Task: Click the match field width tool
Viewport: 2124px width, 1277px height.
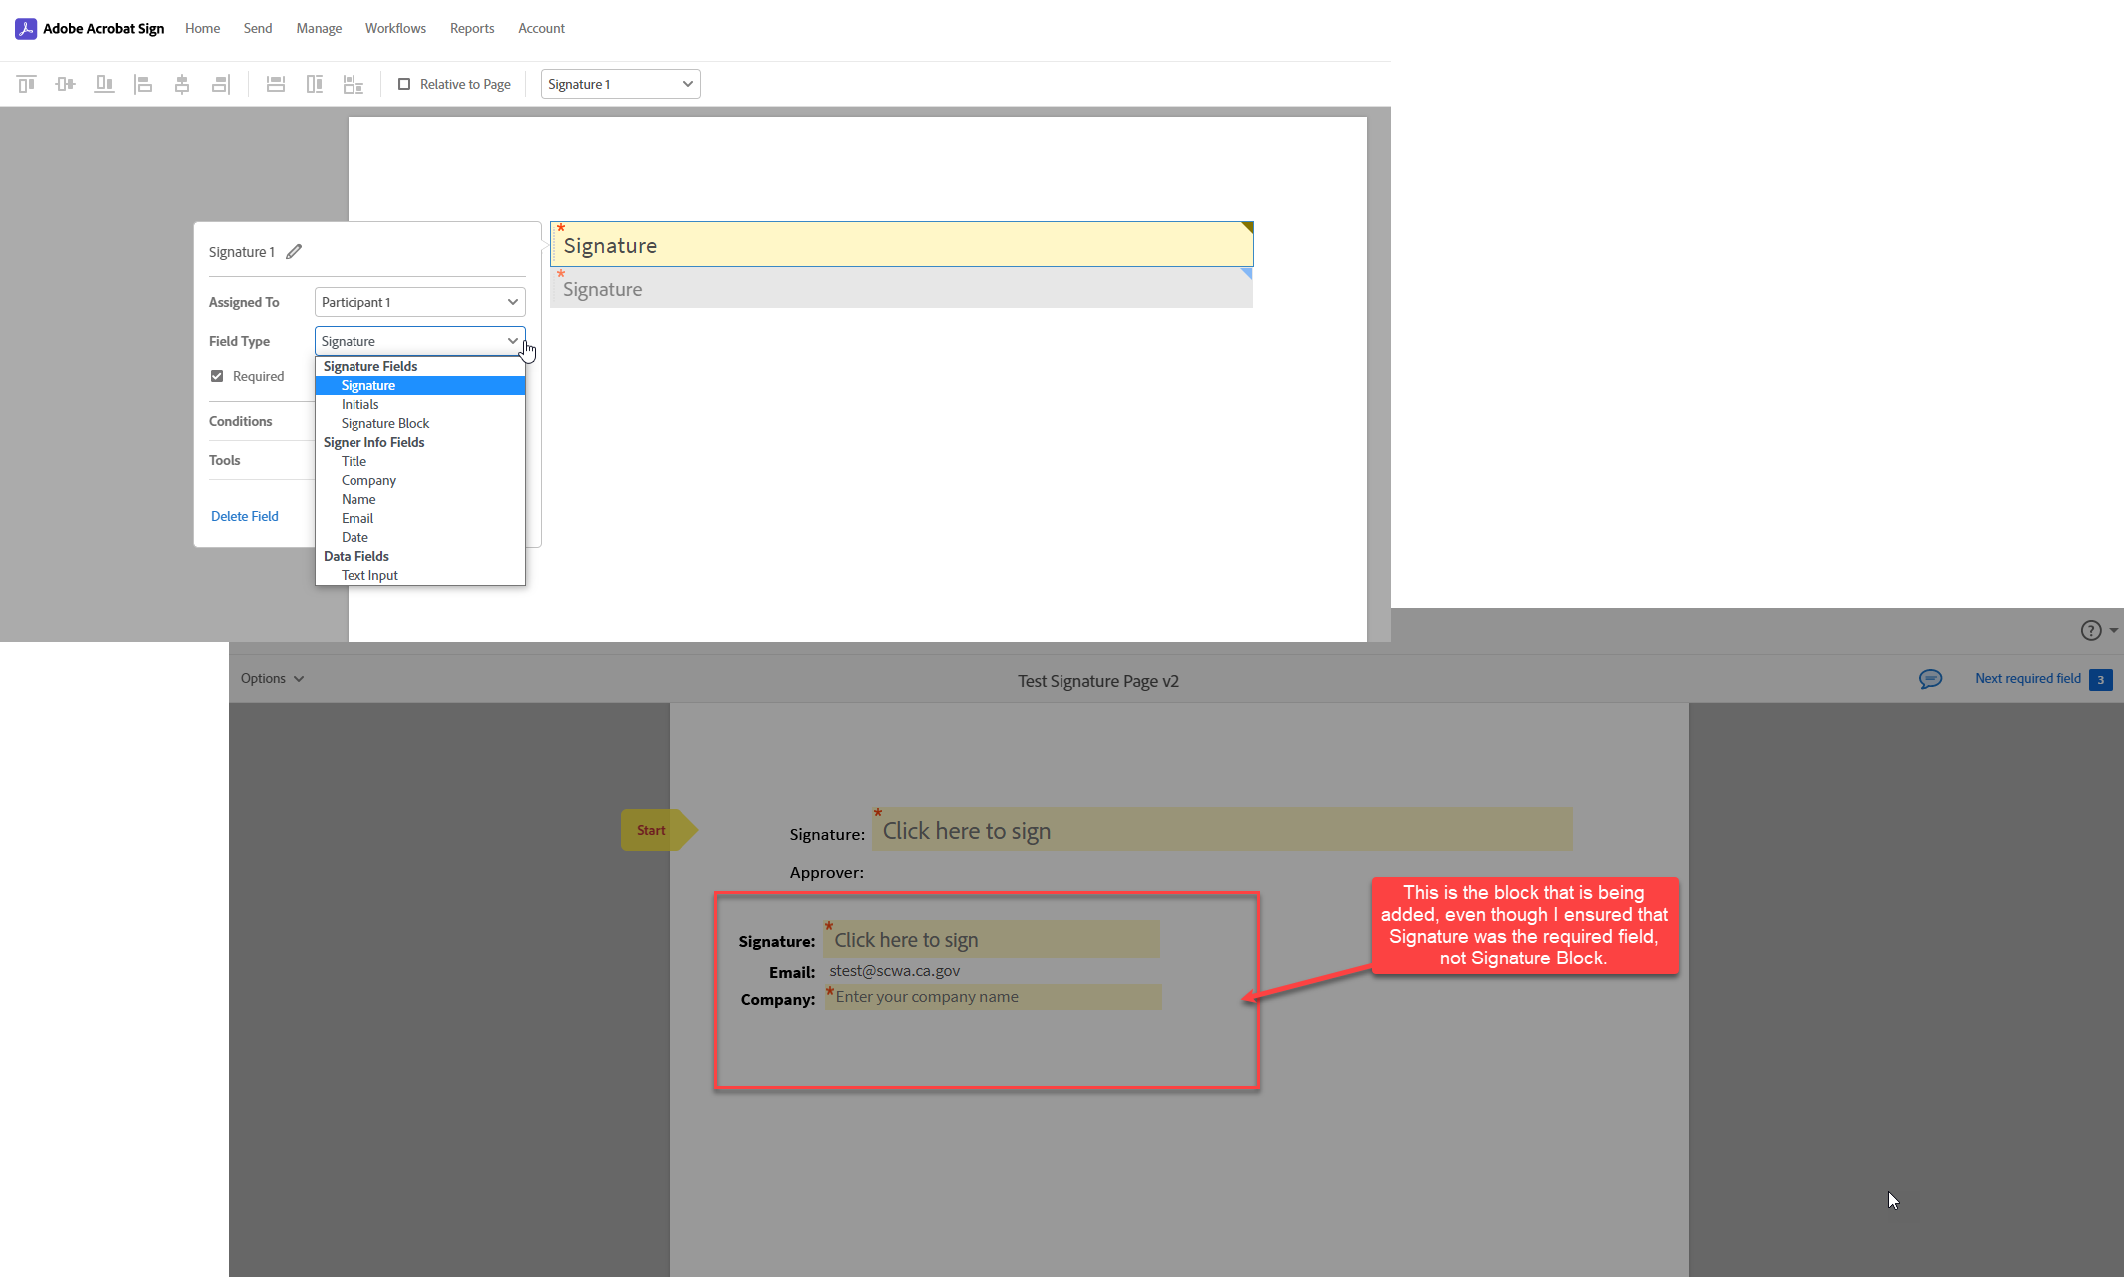Action: 276,83
